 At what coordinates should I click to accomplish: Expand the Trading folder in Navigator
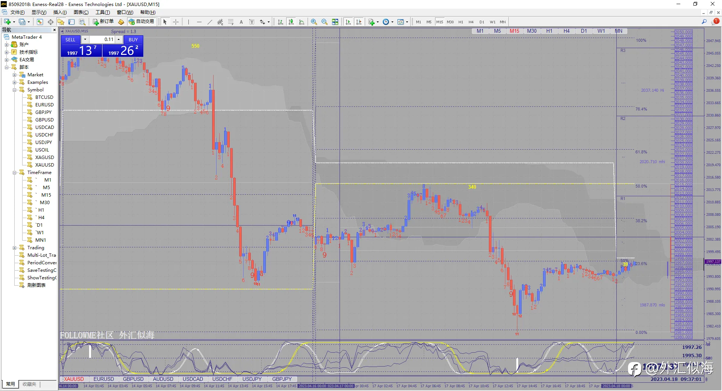tap(15, 248)
